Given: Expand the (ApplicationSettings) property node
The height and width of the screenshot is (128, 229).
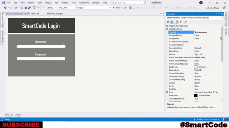Looking at the screenshot, I should (167, 26).
